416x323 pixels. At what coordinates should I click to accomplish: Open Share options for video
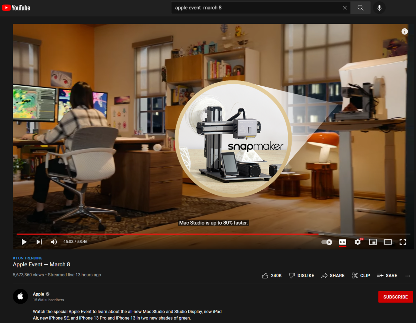333,276
